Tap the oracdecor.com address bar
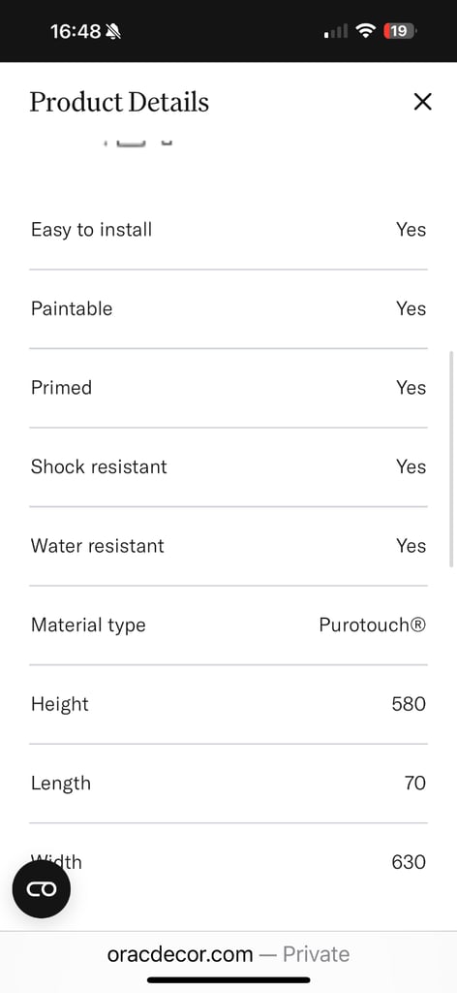This screenshot has width=457, height=993. tap(228, 954)
